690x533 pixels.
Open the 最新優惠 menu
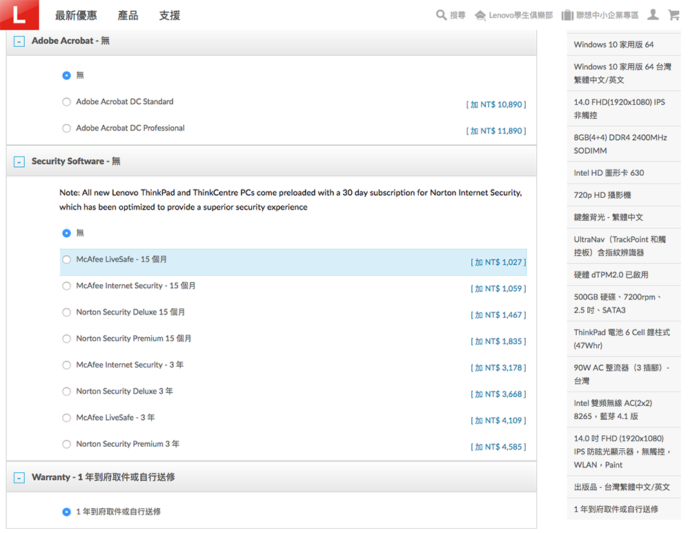coord(76,15)
